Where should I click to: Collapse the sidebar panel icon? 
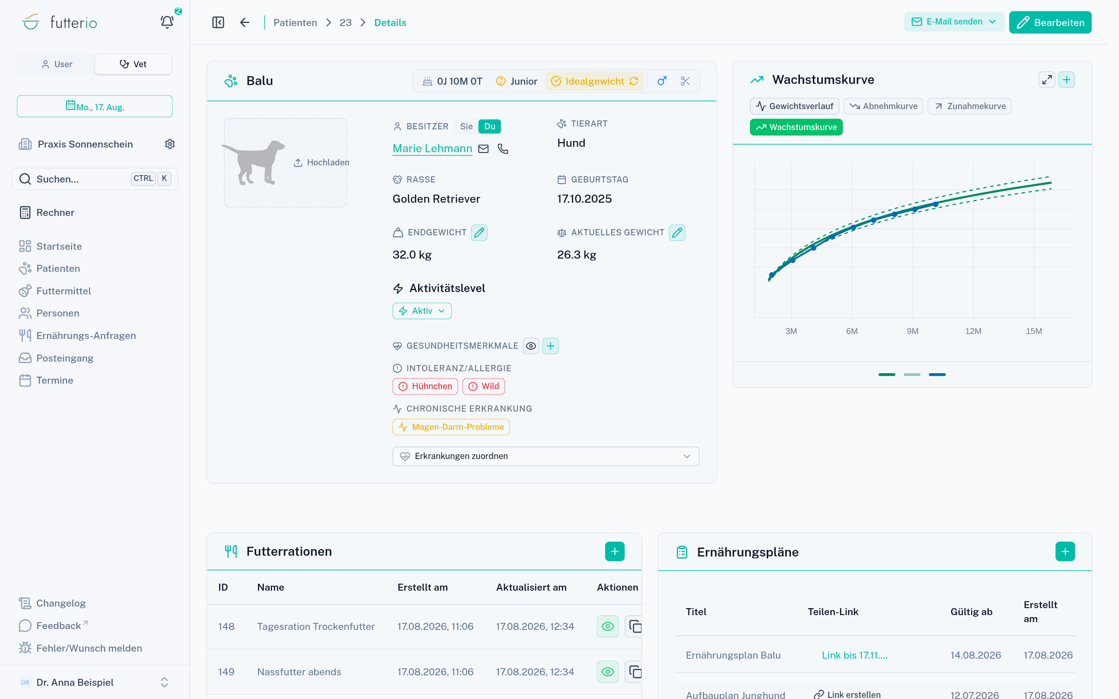click(218, 22)
